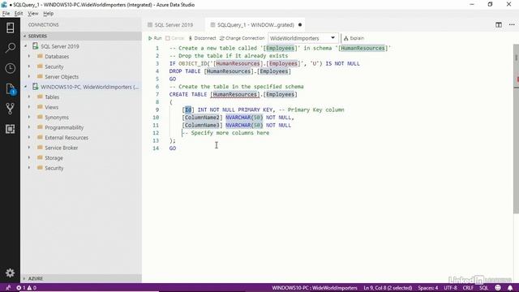Image resolution: width=519 pixels, height=292 pixels.
Task: Collapse the SQL Server 2019 server node
Action: 26,46
